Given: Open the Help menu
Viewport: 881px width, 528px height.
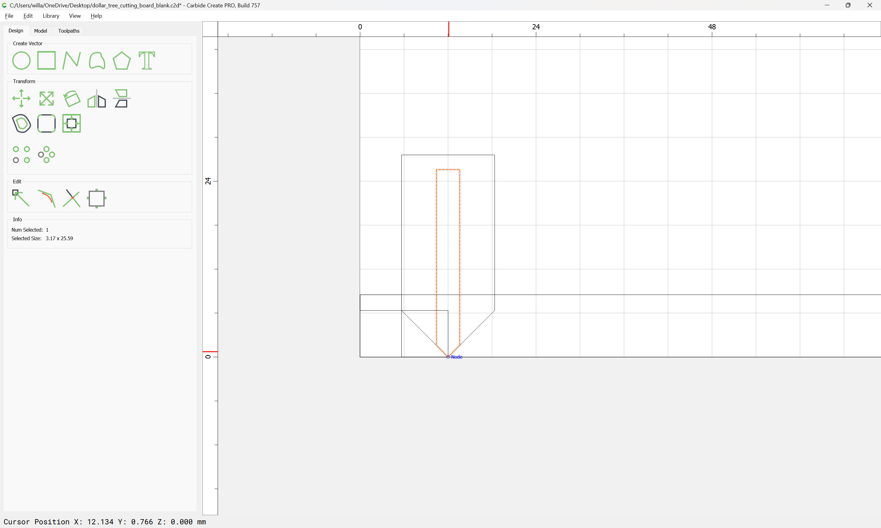Looking at the screenshot, I should pos(96,16).
